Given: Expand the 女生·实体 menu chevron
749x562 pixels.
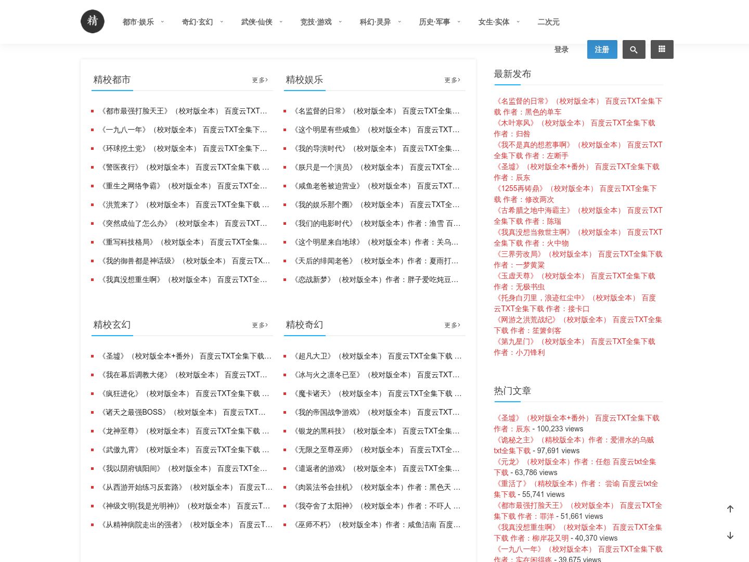Looking at the screenshot, I should pos(518,22).
